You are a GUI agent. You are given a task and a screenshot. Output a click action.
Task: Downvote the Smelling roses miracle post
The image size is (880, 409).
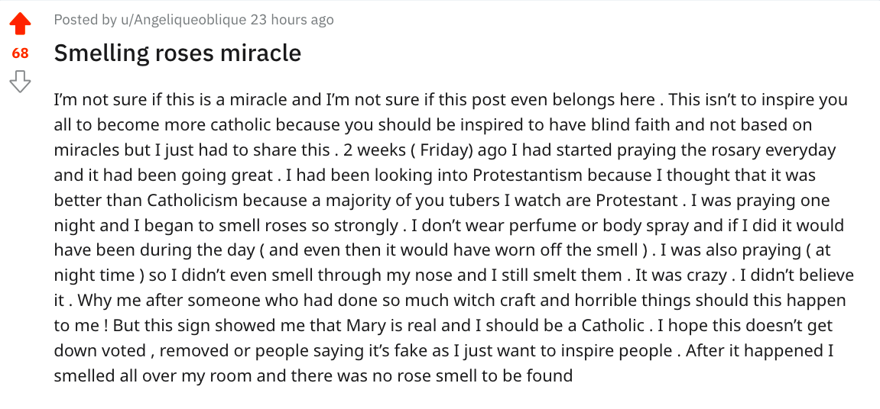pos(20,81)
